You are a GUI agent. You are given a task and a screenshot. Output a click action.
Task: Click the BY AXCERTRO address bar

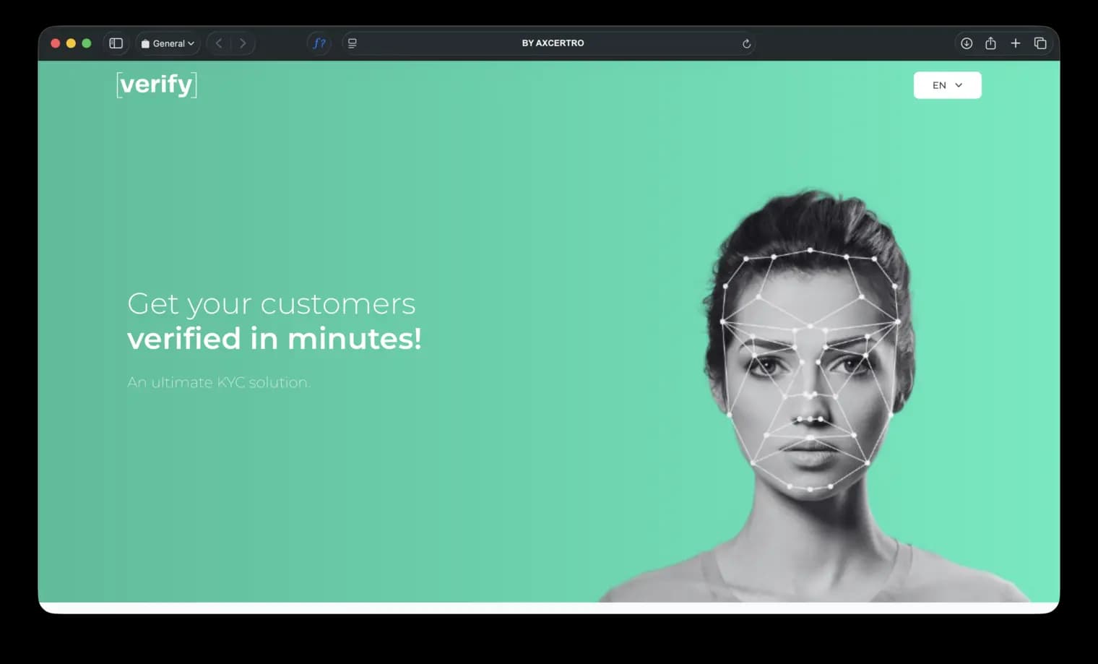coord(553,43)
